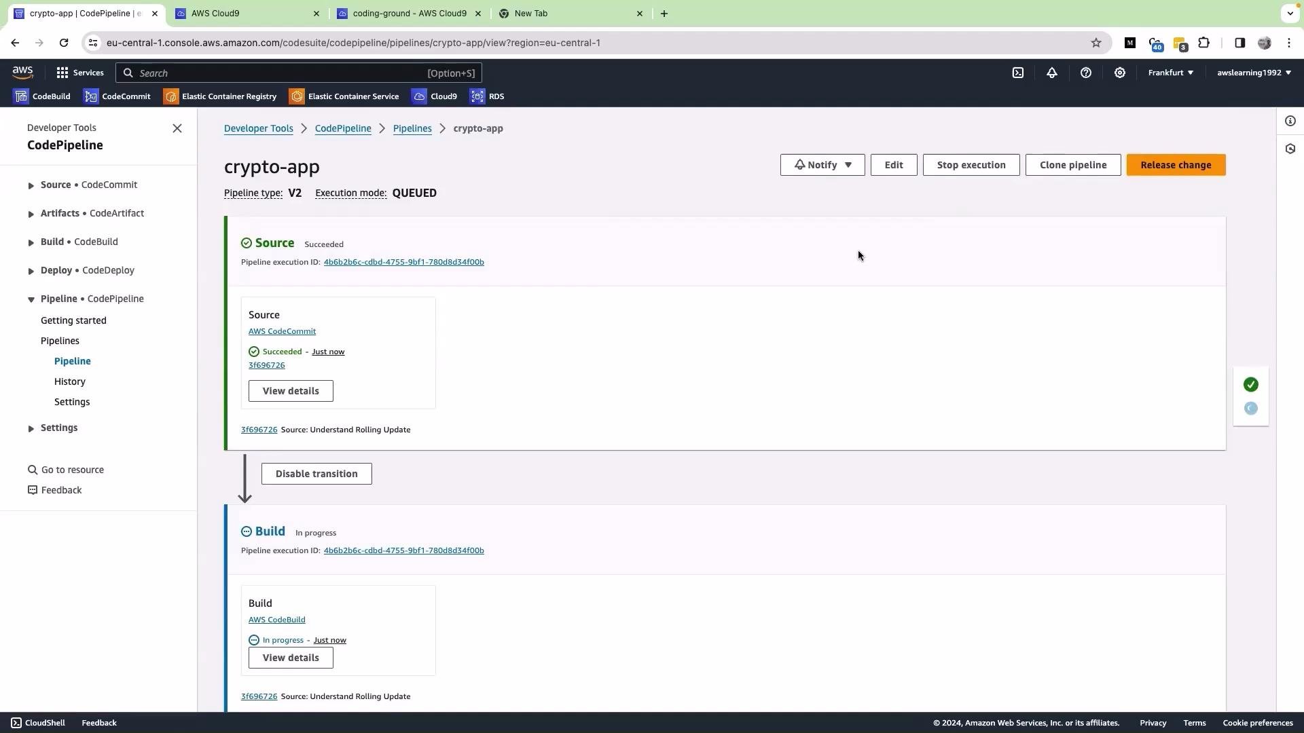
Task: Click Disable transition button
Action: (316, 474)
